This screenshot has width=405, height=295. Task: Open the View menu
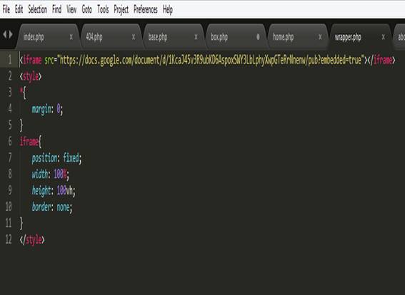pyautogui.click(x=71, y=9)
